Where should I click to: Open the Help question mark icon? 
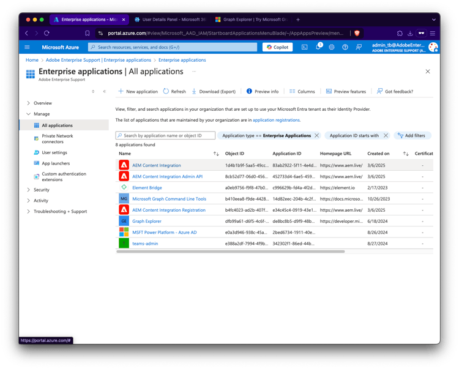(345, 47)
